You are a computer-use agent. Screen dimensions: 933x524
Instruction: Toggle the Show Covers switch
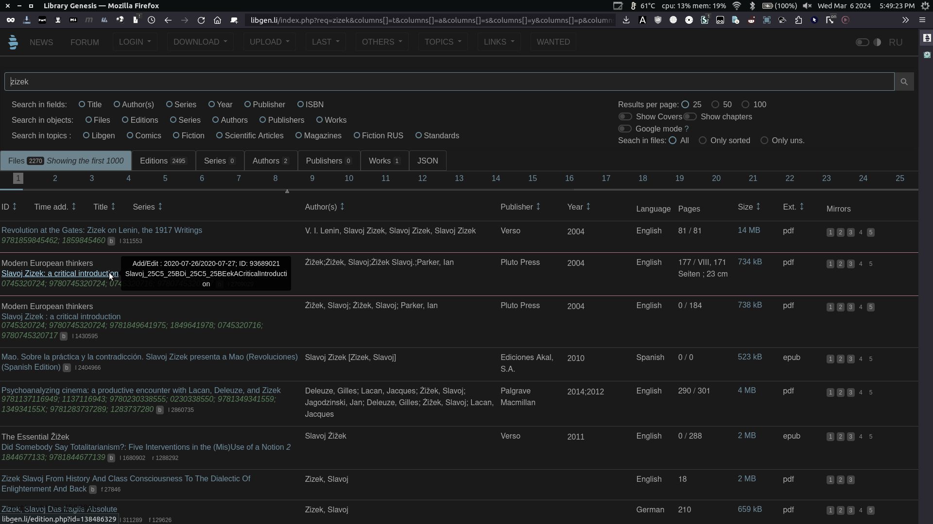point(625,116)
